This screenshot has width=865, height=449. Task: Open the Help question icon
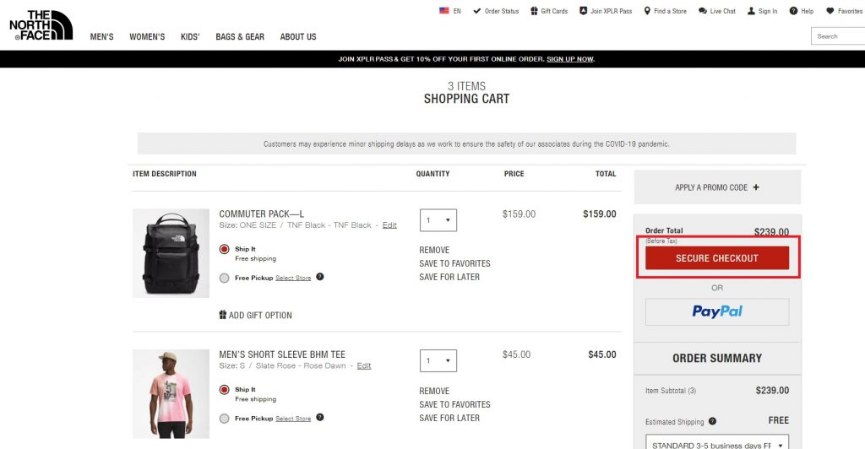tap(794, 11)
